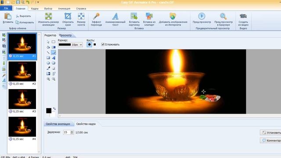
Task: Select the rectangle shape tool
Action: pyautogui.click(x=48, y=57)
